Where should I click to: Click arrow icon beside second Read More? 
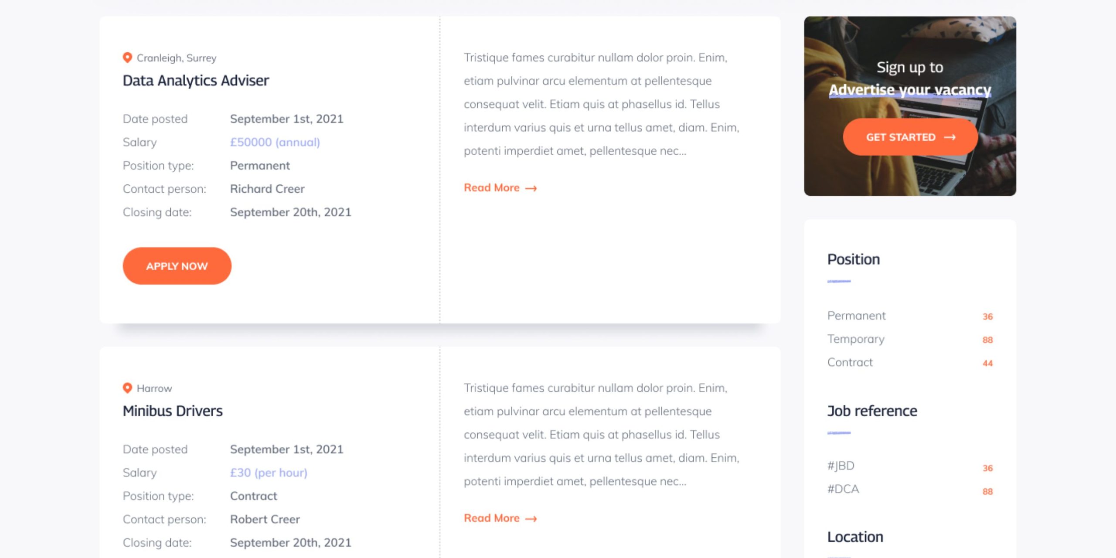[x=531, y=519]
